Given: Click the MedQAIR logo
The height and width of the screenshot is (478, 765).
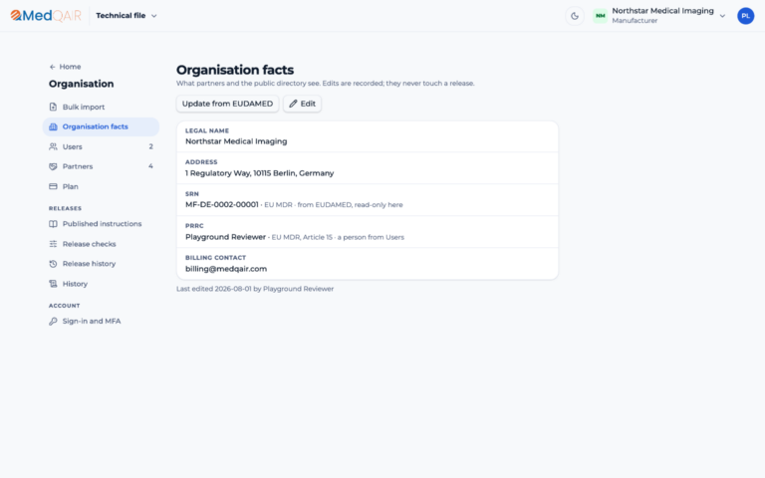Looking at the screenshot, I should [46, 16].
